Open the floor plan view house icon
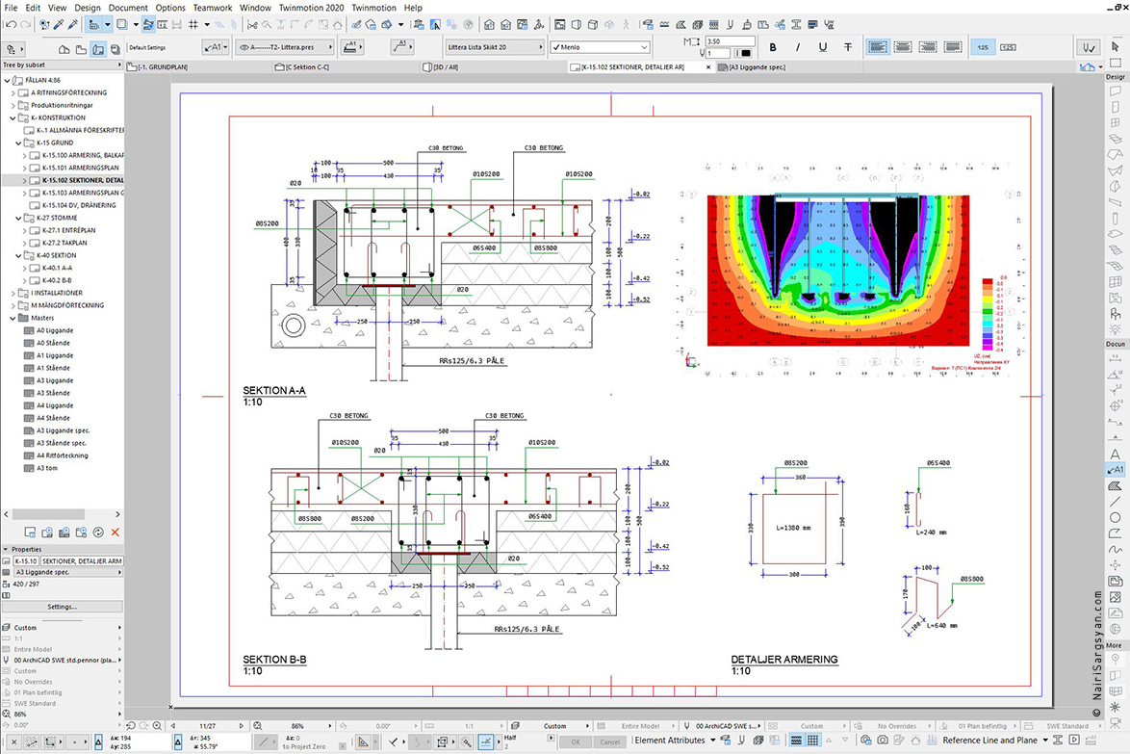This screenshot has width=1130, height=754. (x=490, y=24)
